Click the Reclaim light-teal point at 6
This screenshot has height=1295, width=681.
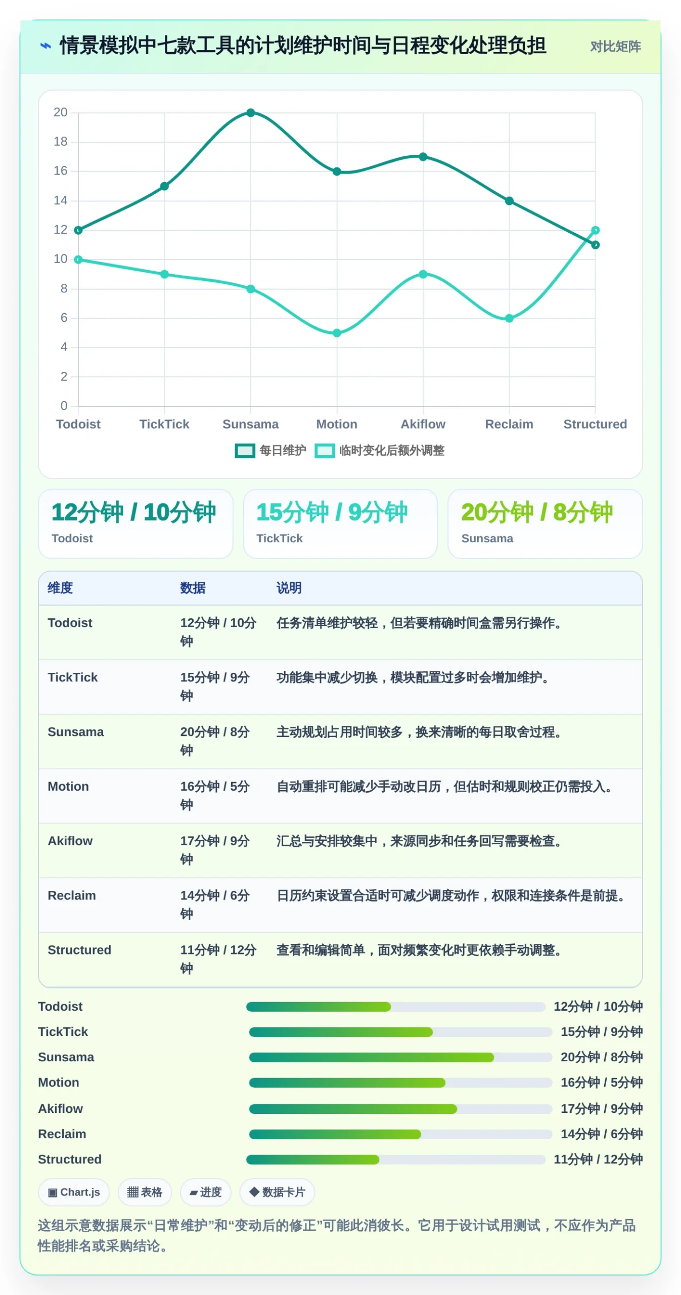[509, 318]
